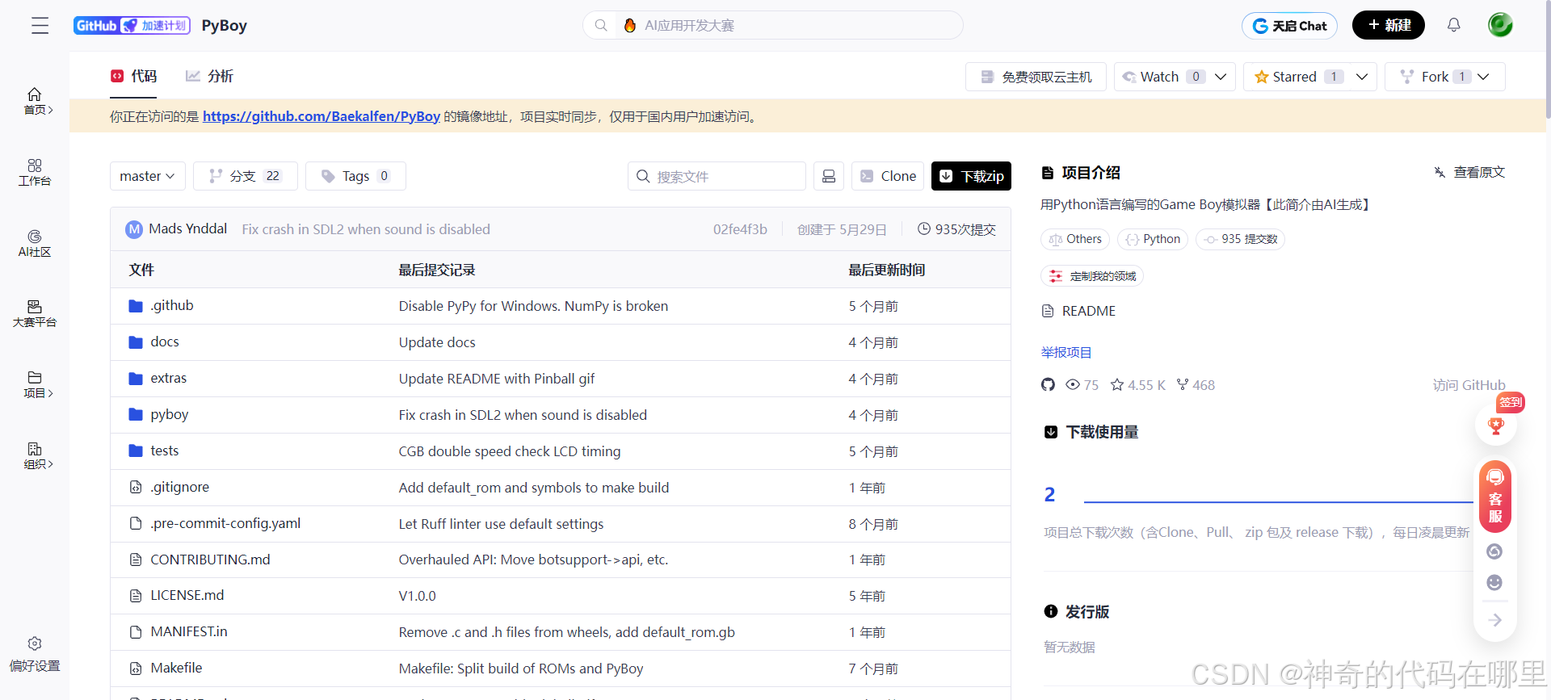Open 分支 22 branches list
1551x700 pixels.
point(246,176)
